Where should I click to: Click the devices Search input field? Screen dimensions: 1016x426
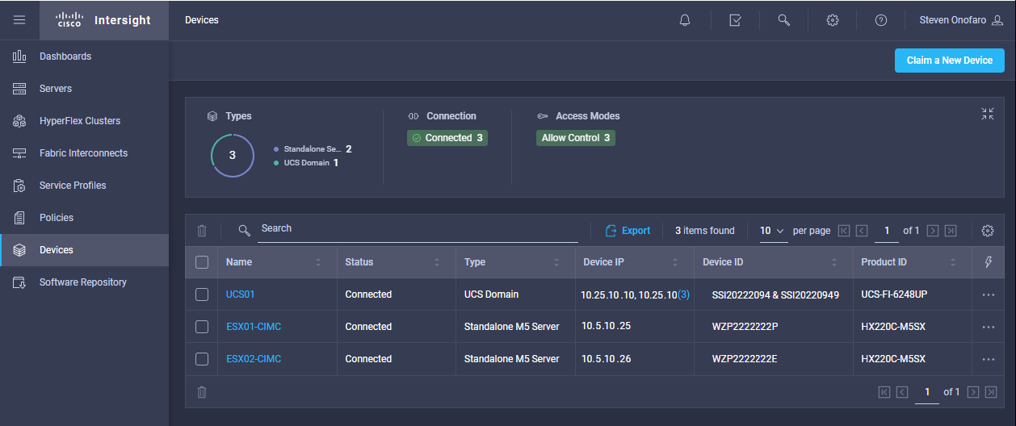pos(418,229)
